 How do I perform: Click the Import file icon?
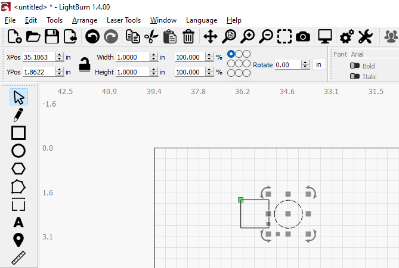70,36
